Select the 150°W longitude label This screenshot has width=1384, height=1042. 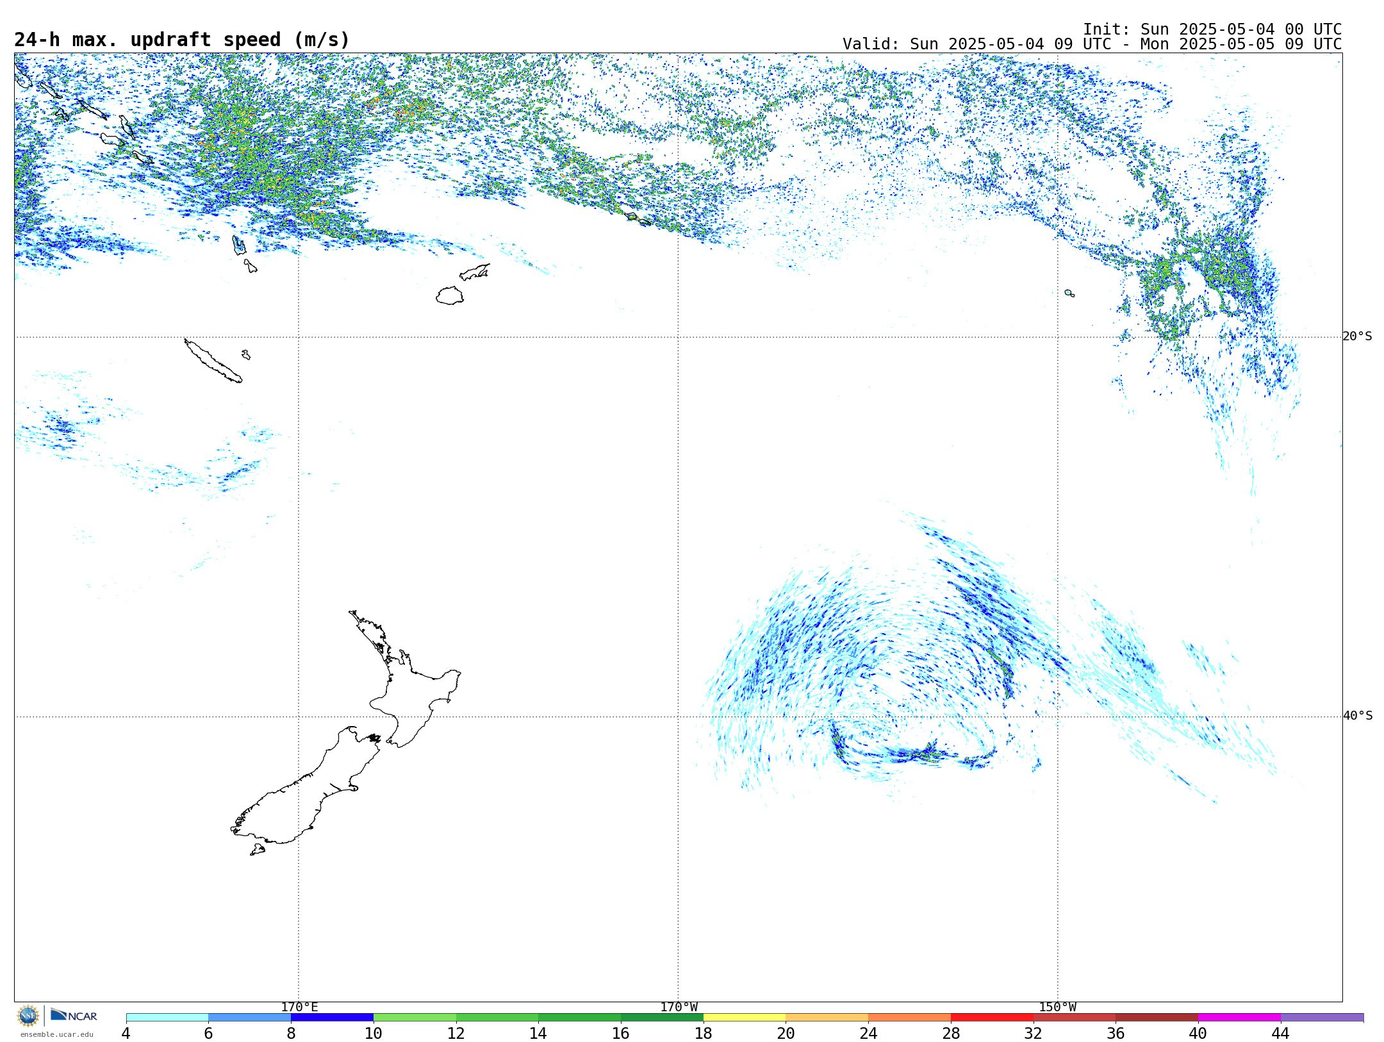[x=1057, y=1007]
